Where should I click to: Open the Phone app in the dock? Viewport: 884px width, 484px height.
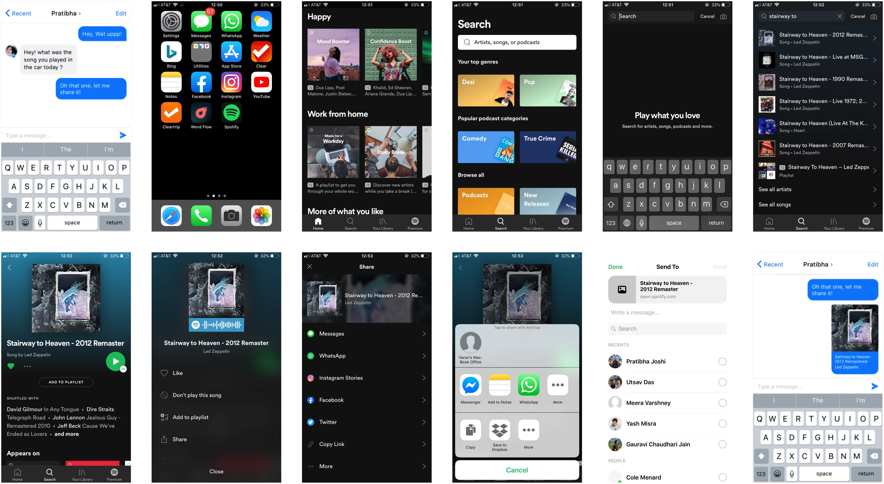[201, 215]
